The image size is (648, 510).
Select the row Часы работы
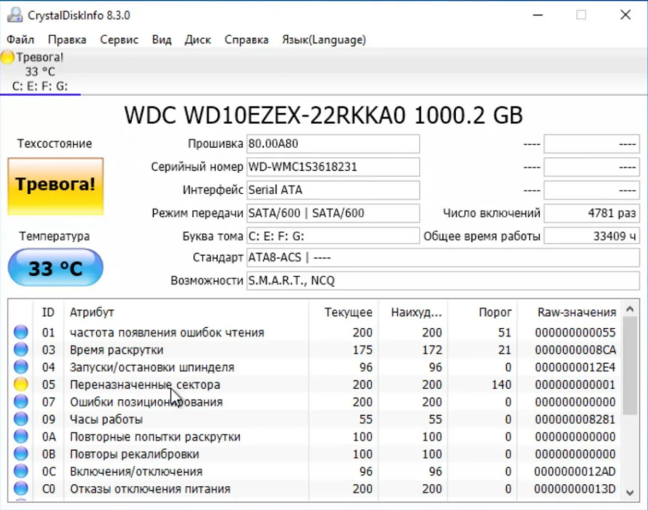pyautogui.click(x=316, y=419)
